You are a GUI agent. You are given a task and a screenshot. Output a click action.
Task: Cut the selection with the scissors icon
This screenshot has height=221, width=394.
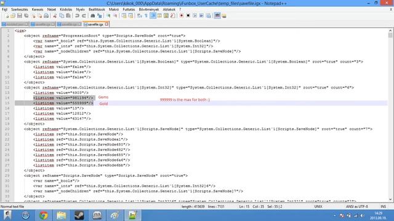(55, 16)
